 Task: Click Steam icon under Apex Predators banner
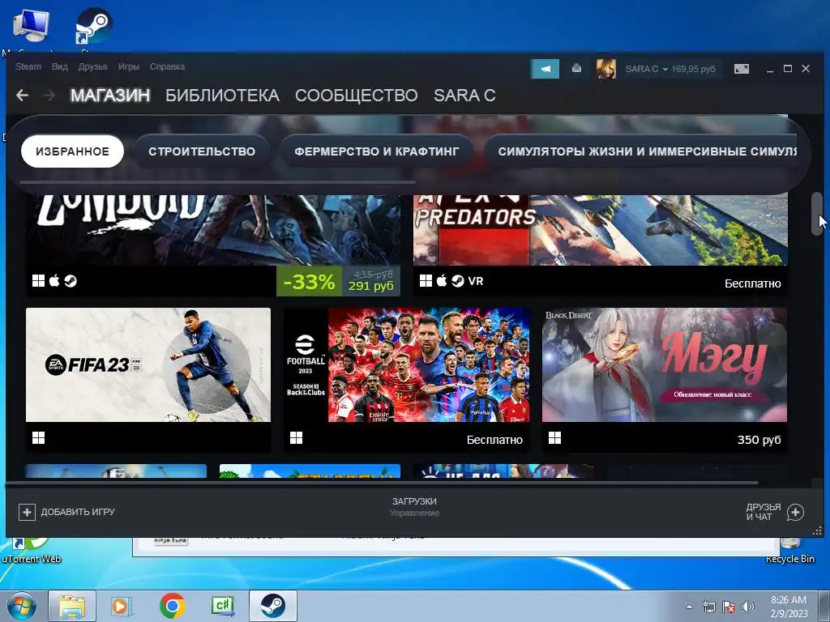458,281
